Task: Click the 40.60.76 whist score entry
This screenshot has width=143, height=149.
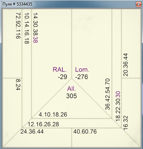Action: pyautogui.click(x=85, y=132)
